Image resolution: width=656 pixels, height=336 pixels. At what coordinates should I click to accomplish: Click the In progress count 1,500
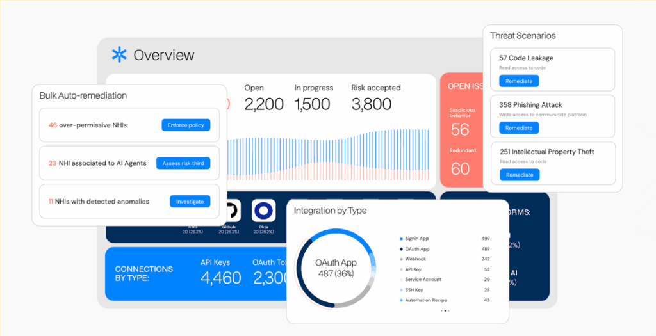[313, 104]
